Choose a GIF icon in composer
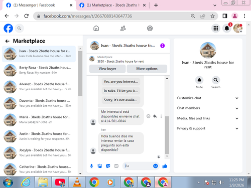Image resolution: width=251 pixels, height=188 pixels. pos(116,166)
